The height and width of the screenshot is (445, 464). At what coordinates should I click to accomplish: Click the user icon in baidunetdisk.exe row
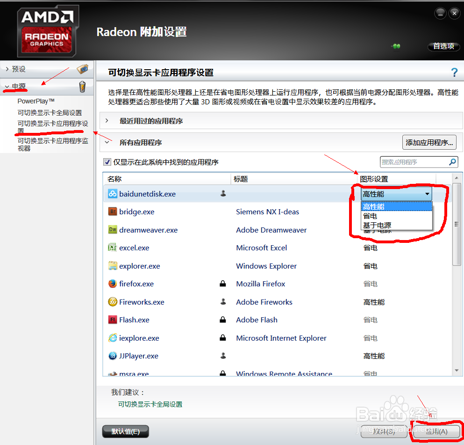click(223, 193)
